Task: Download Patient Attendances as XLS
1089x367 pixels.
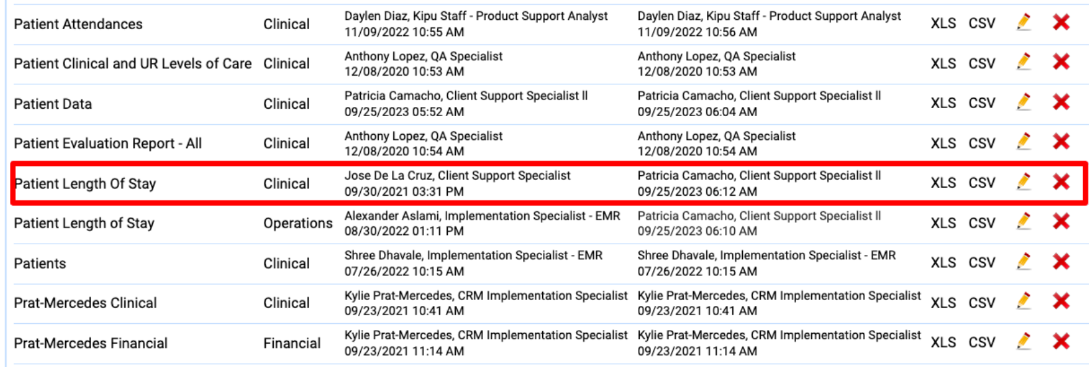Action: point(943,24)
